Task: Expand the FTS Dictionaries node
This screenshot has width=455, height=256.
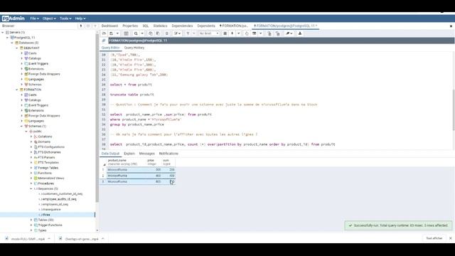Action: (31, 152)
